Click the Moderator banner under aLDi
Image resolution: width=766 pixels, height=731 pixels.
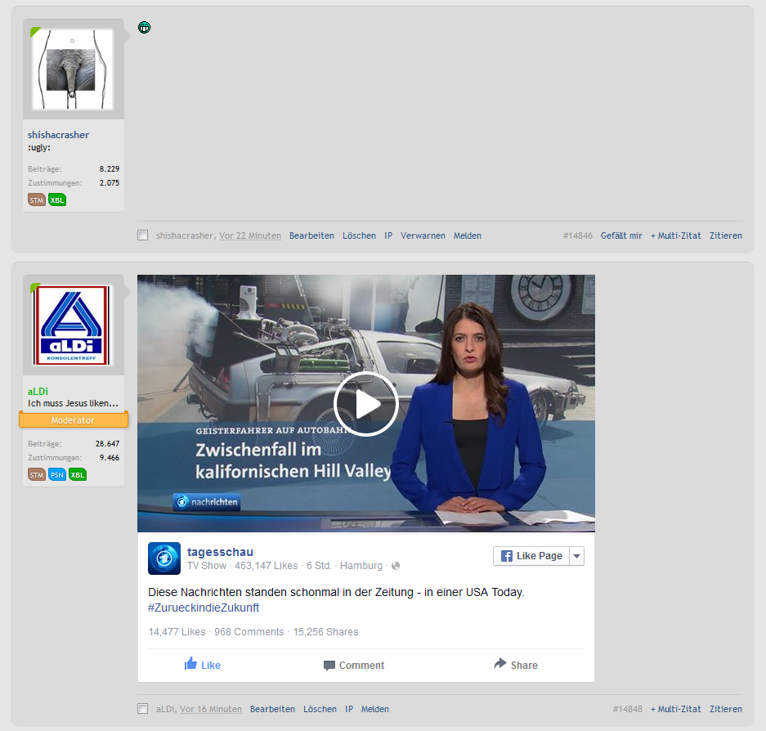(x=74, y=419)
